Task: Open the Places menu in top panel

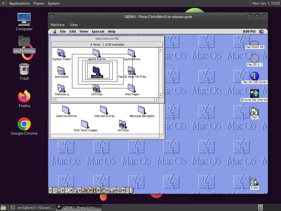Action: (x=38, y=3)
